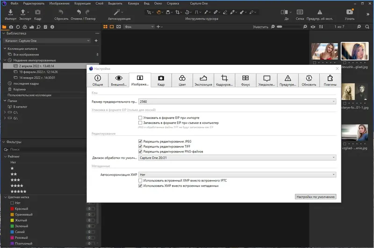
Task: Enable packing as EIP on import
Action: [x=140, y=117]
